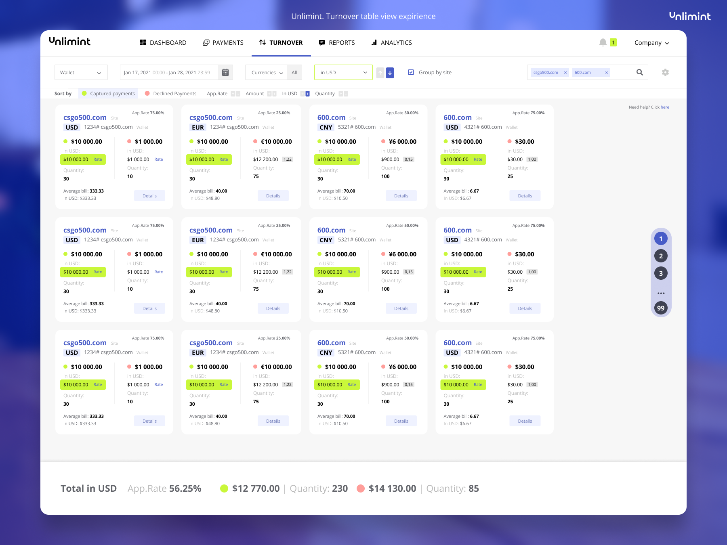The height and width of the screenshot is (545, 727).
Task: Click the declined total $14 130.00
Action: click(x=392, y=488)
